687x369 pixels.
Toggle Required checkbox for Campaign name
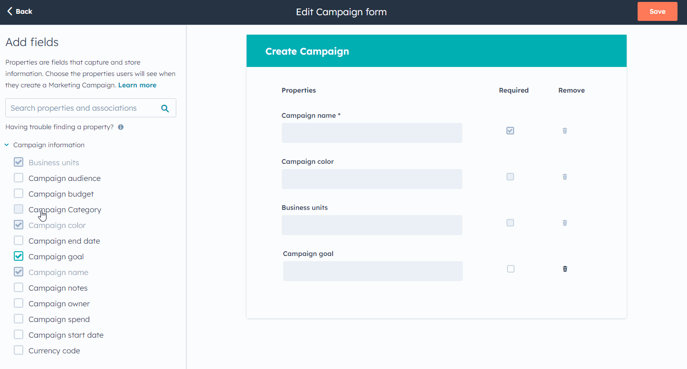[510, 131]
